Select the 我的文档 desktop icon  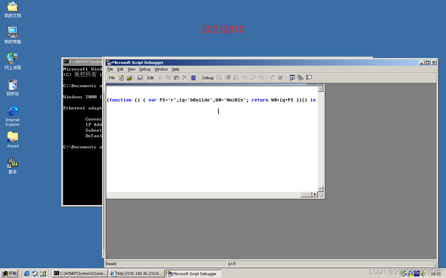tap(13, 10)
